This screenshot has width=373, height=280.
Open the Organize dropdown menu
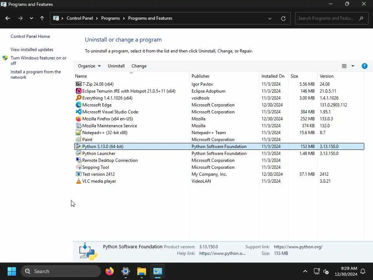(89, 66)
